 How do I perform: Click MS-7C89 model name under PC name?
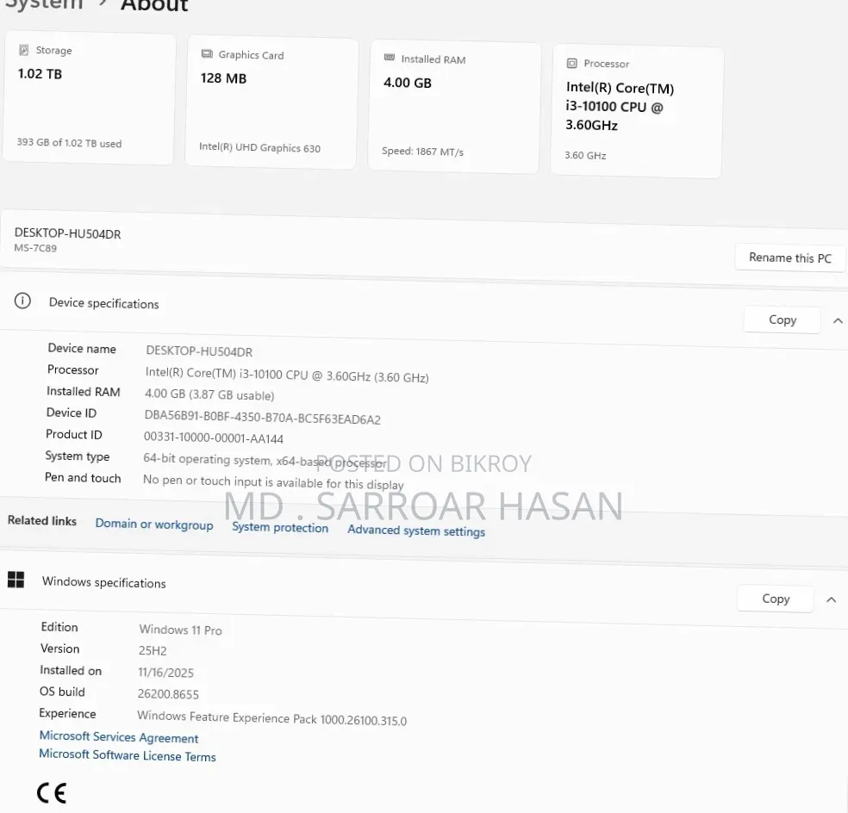tap(35, 248)
